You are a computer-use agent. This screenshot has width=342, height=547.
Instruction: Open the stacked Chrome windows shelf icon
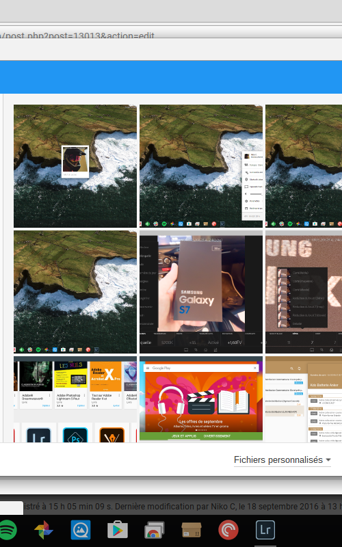click(x=155, y=530)
